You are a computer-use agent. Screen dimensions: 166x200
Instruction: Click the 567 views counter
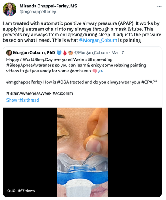coord(26,191)
